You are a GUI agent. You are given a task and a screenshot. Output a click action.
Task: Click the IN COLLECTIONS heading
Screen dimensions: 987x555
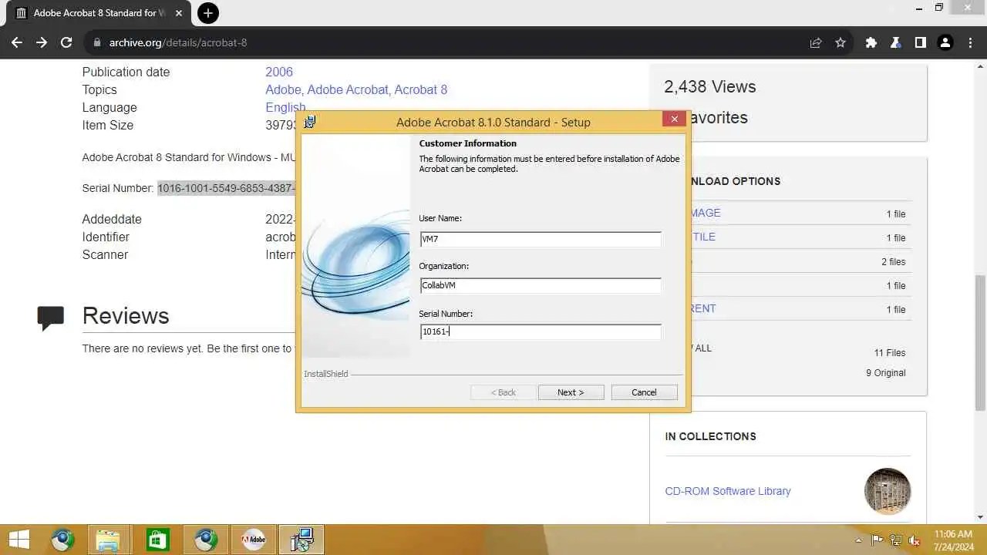pos(710,436)
